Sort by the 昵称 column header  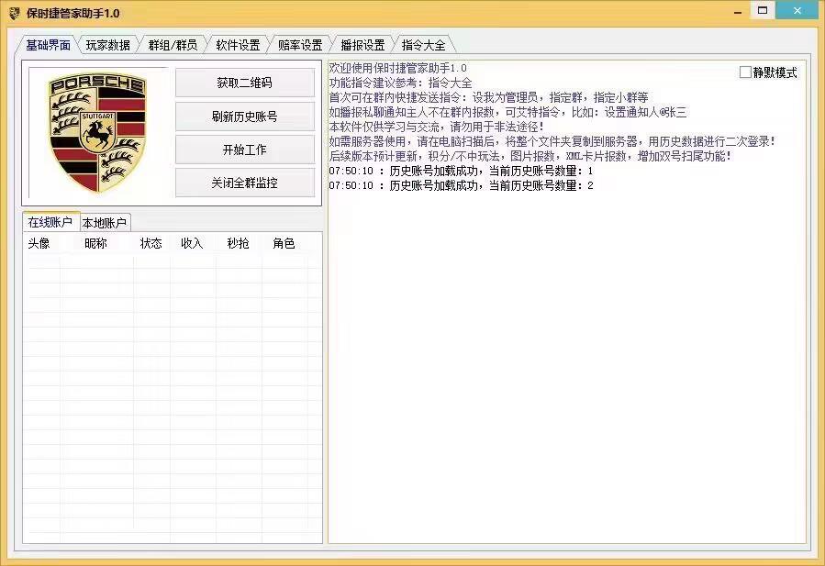[x=95, y=243]
